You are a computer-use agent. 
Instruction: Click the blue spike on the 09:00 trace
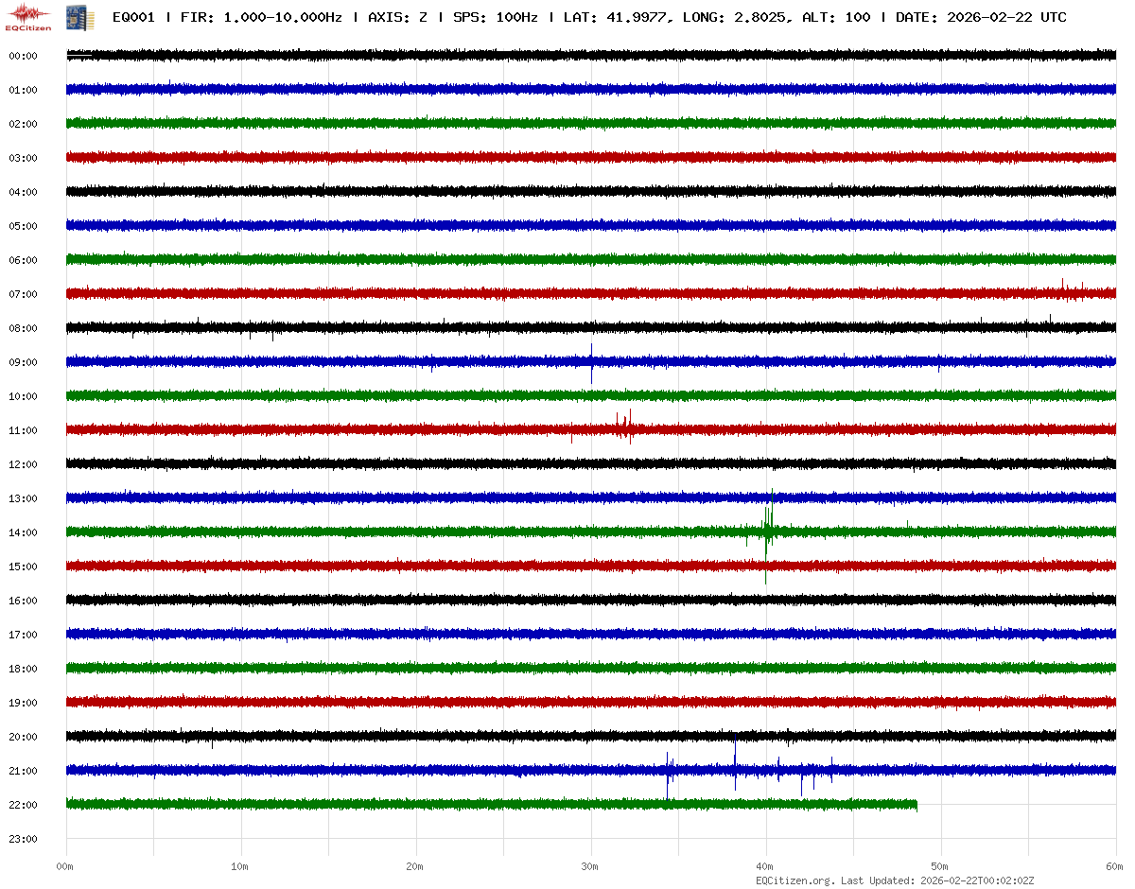click(x=591, y=361)
